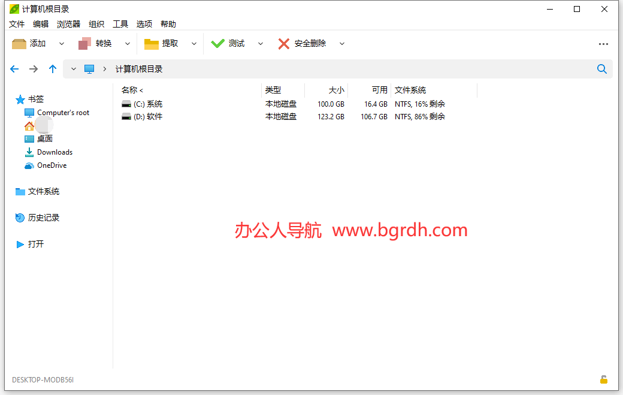Expand the dropdown arrow next to 添加
Viewport: 623px width, 395px height.
(62, 44)
